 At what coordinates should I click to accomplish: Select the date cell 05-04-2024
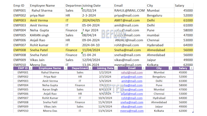97,25
